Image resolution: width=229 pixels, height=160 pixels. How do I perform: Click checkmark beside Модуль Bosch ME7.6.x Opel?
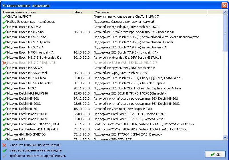click(5, 73)
